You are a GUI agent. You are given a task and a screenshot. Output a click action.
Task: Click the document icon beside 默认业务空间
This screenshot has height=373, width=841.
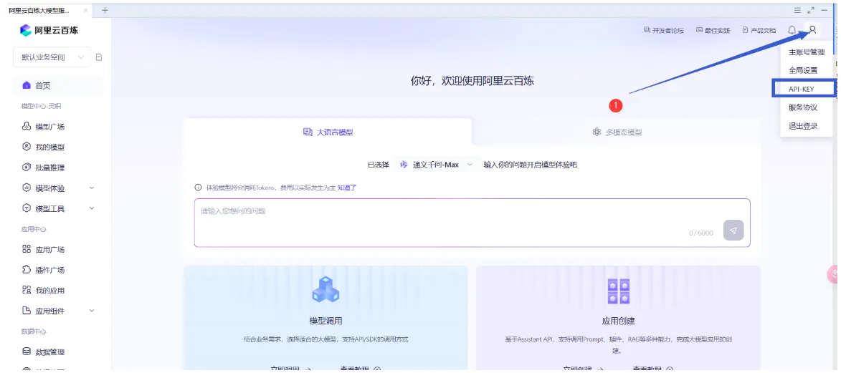tap(99, 57)
